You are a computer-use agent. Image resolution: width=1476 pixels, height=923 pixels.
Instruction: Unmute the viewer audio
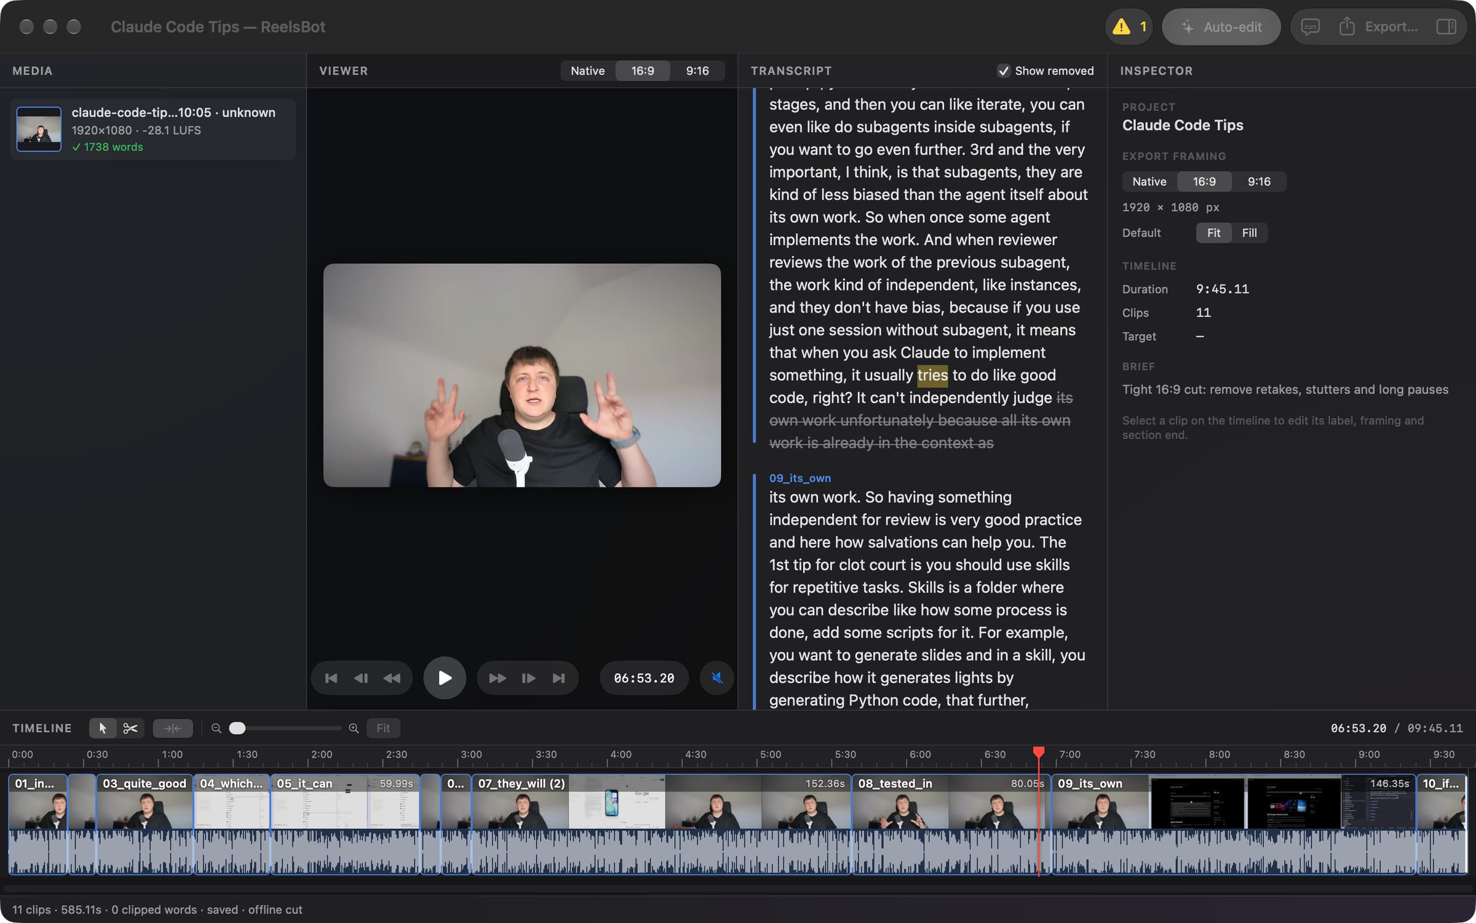point(716,677)
